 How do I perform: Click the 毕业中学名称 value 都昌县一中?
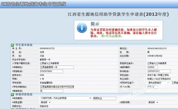[45, 60]
